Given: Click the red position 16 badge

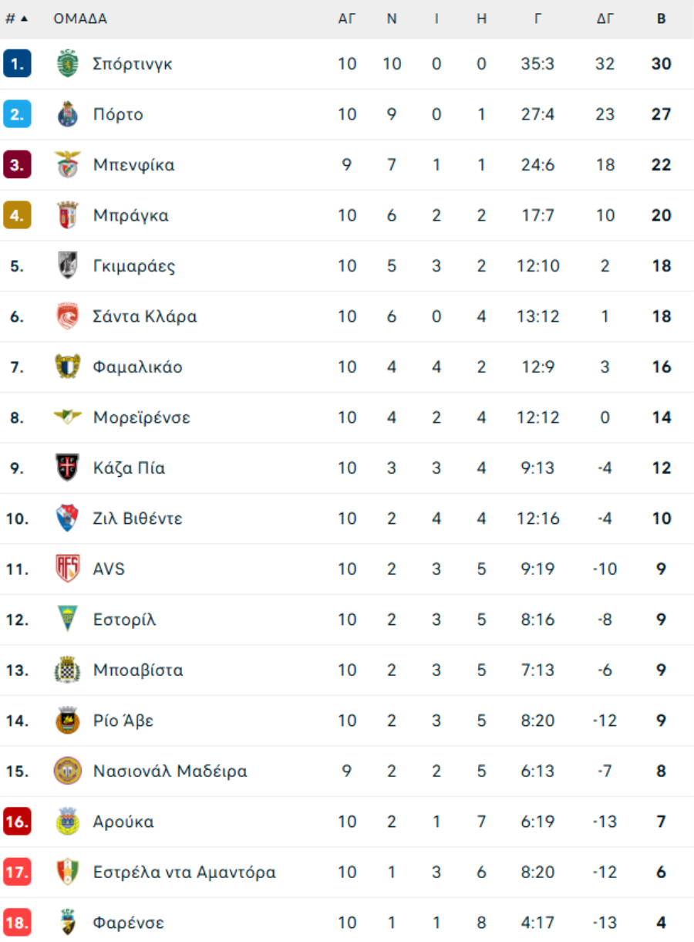Looking at the screenshot, I should pyautogui.click(x=17, y=822).
